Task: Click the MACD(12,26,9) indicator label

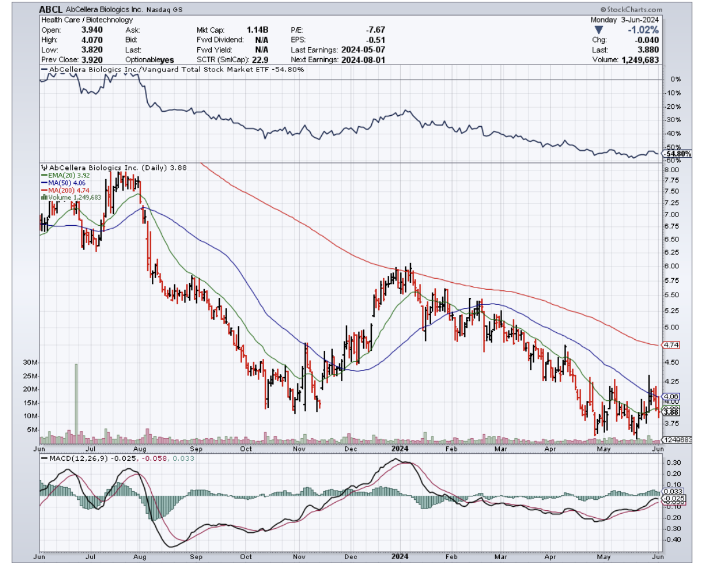Action: (73, 458)
